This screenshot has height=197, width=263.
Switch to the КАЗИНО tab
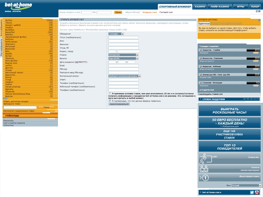(200, 7)
